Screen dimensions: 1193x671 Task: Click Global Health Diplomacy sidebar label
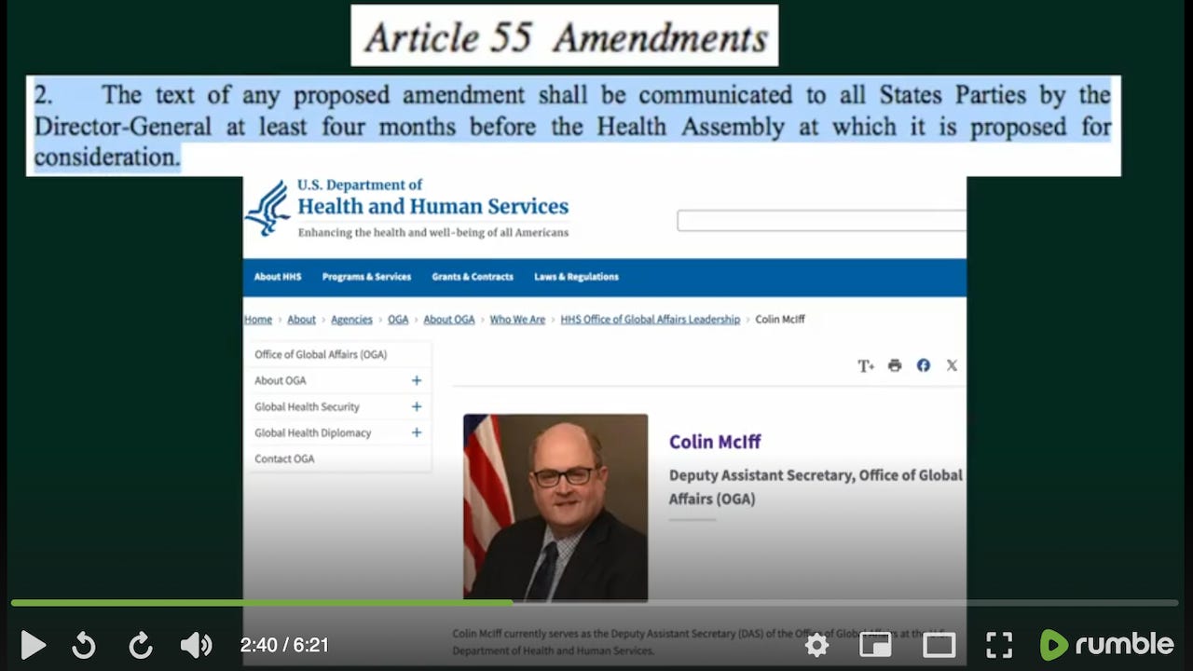tap(312, 432)
